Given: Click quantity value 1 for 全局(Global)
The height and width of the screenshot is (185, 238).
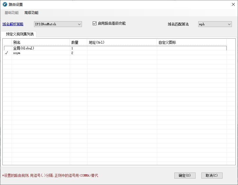Looking at the screenshot, I should [x=72, y=48].
